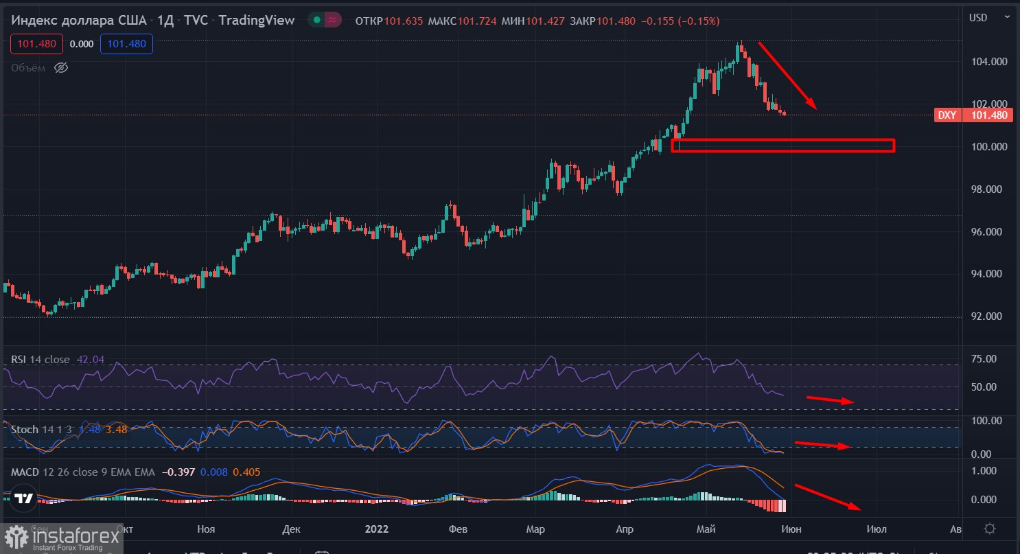Click the Мар label on the time axis
The image size is (1020, 554).
535,529
